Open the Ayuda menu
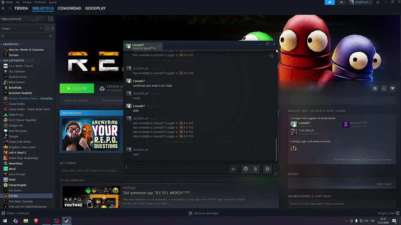 [x=53, y=2]
